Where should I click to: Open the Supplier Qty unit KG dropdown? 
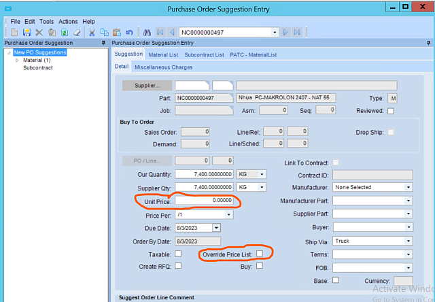[262, 187]
